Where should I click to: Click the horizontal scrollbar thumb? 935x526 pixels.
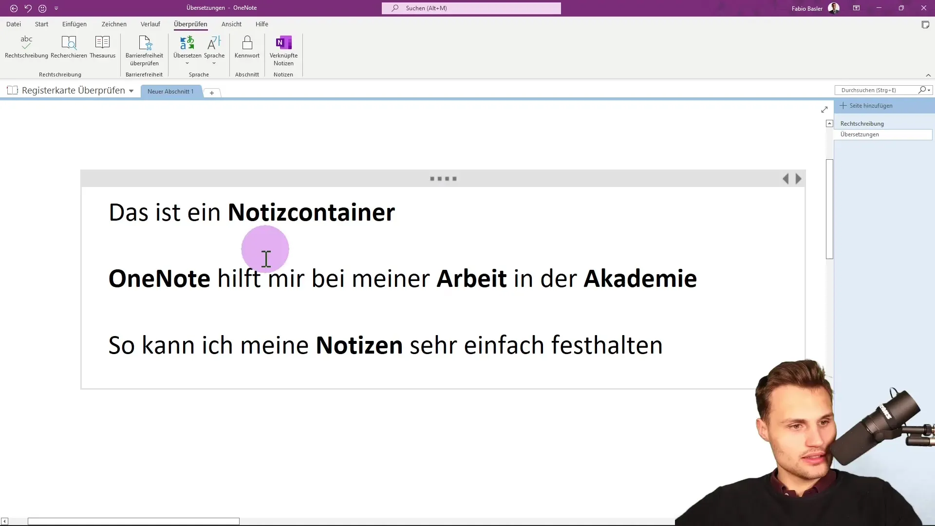(133, 521)
